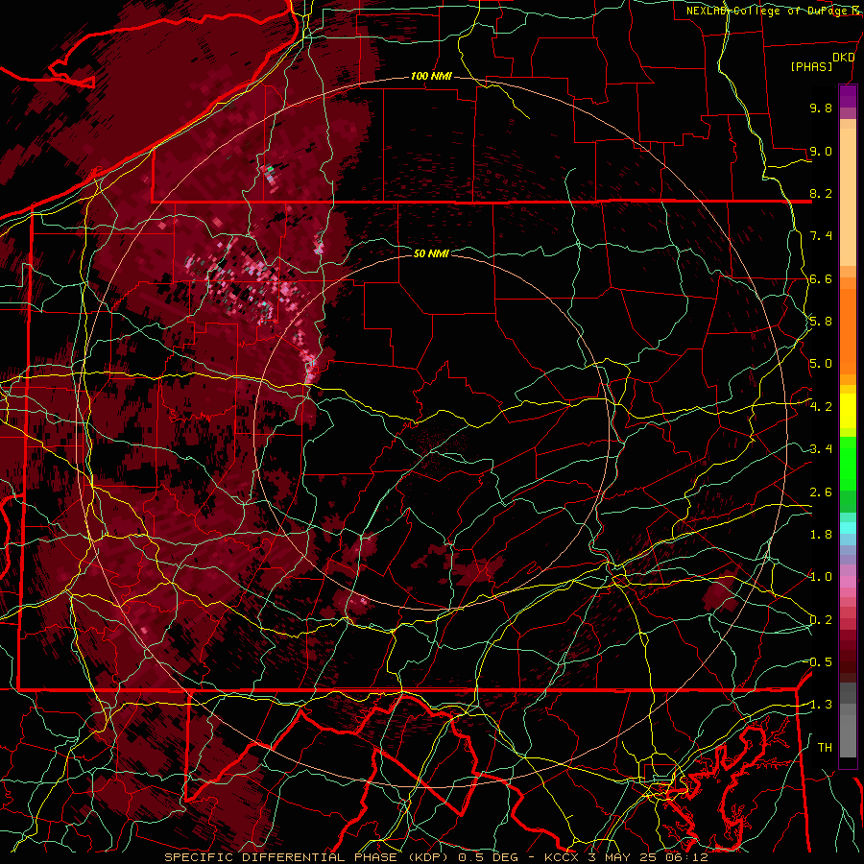Click the 3.4 value on the color scale

[x=821, y=449]
